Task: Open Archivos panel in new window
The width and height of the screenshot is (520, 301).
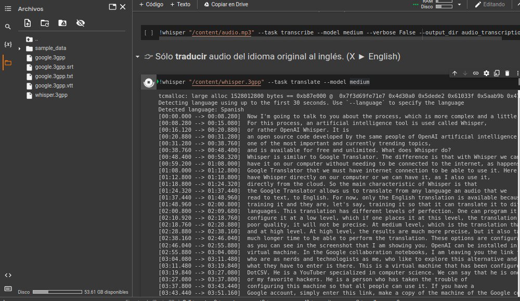Action: pyautogui.click(x=112, y=7)
